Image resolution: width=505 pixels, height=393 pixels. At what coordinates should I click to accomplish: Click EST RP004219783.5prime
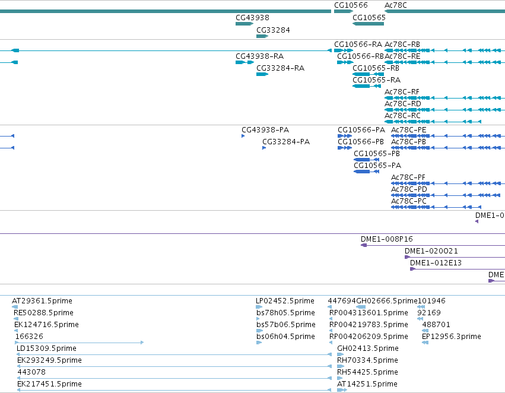tap(369, 325)
